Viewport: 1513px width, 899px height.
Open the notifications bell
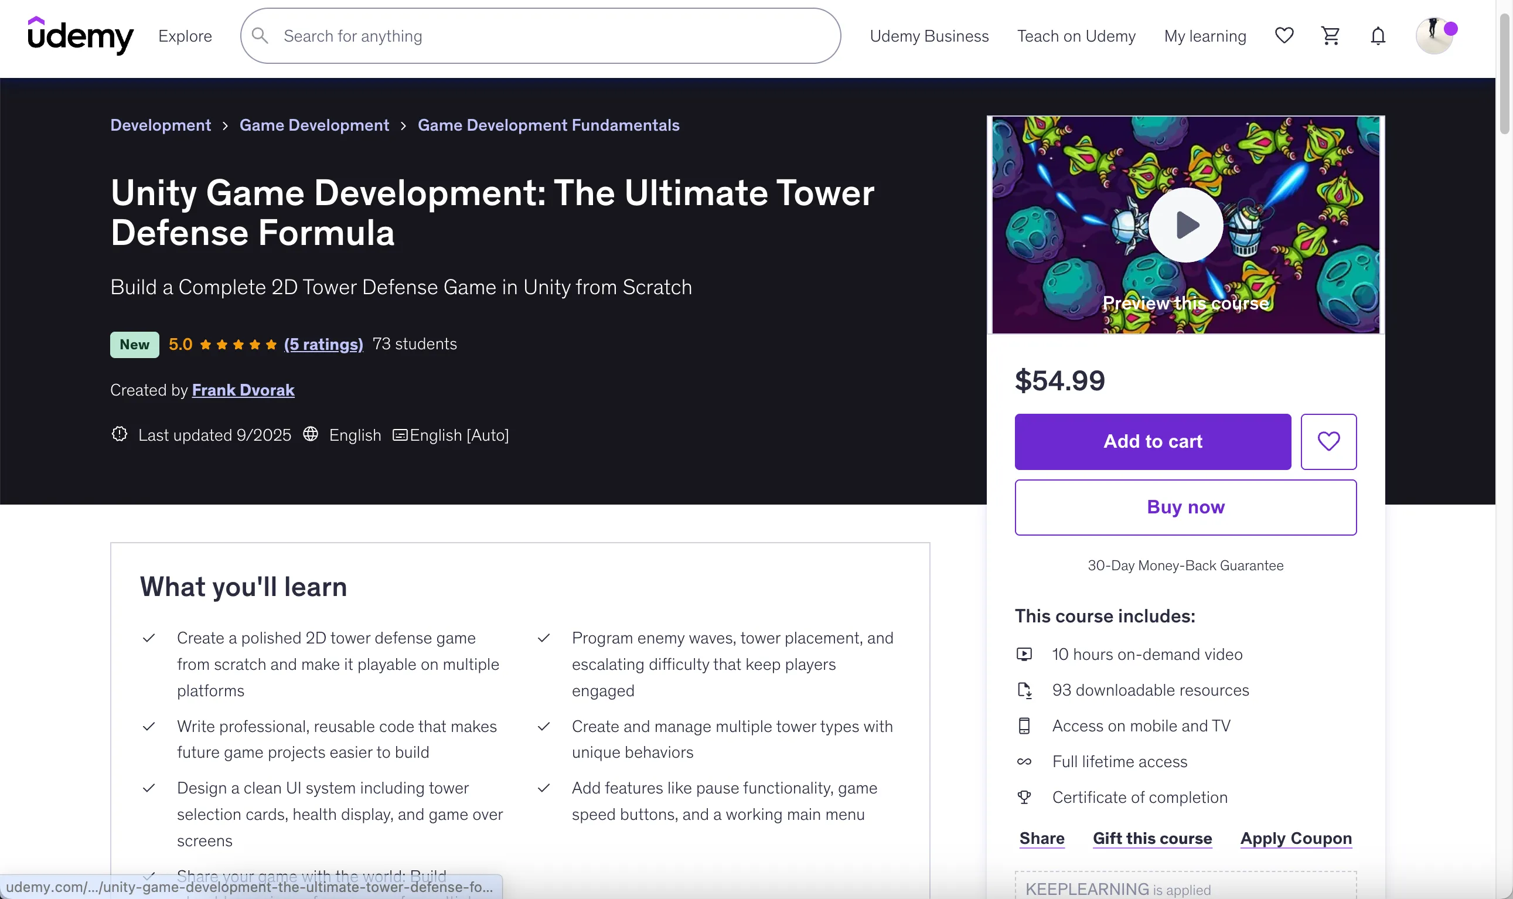pyautogui.click(x=1377, y=36)
